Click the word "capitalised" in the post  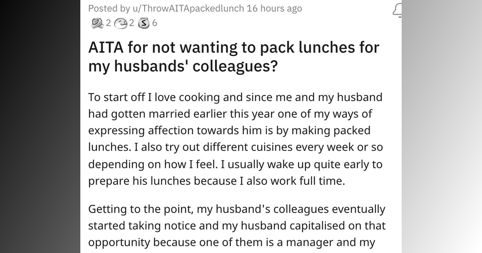point(296,226)
